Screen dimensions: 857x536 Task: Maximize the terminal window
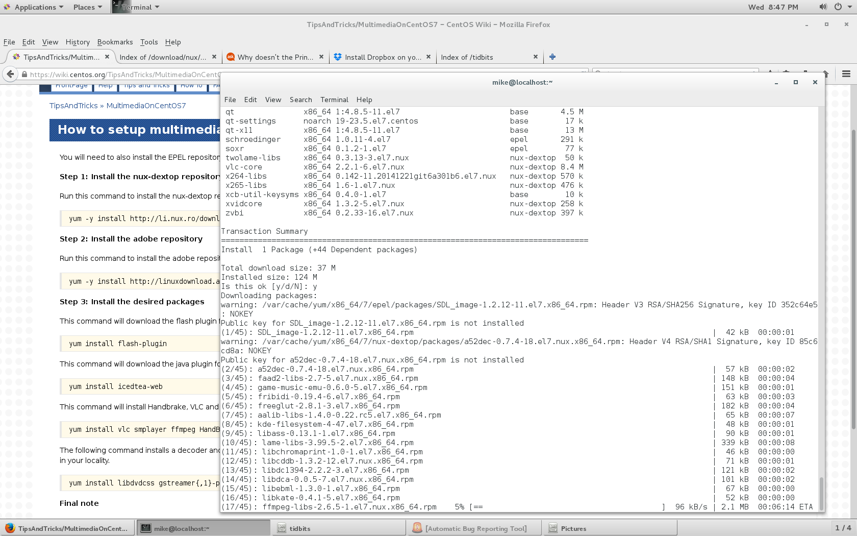click(795, 82)
